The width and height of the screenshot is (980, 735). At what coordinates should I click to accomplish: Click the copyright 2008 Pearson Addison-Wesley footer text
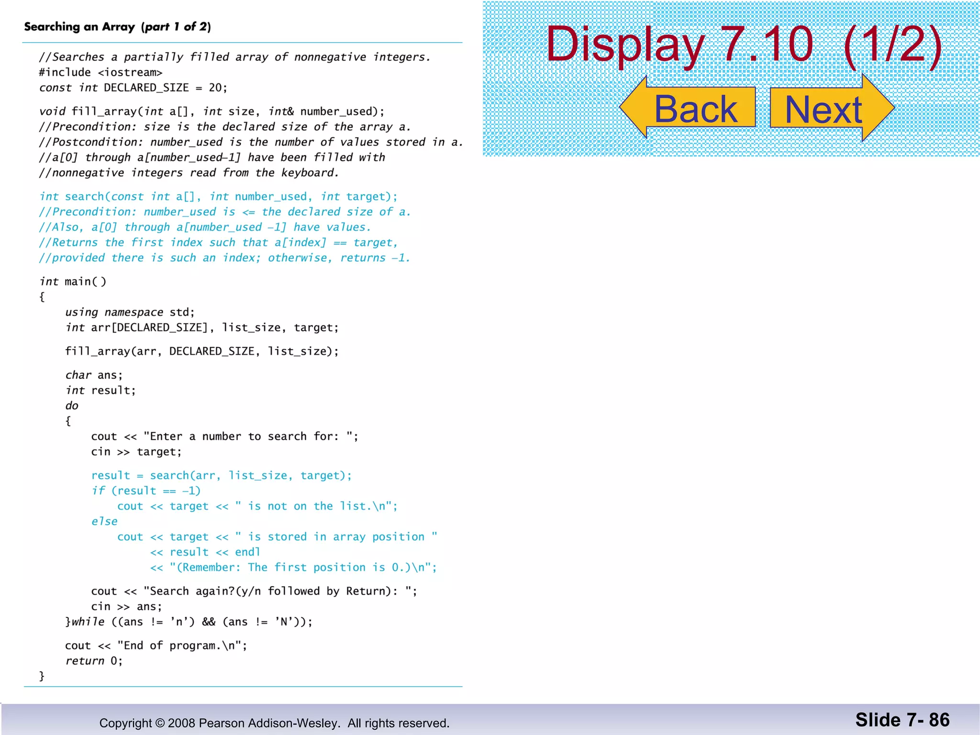[275, 723]
